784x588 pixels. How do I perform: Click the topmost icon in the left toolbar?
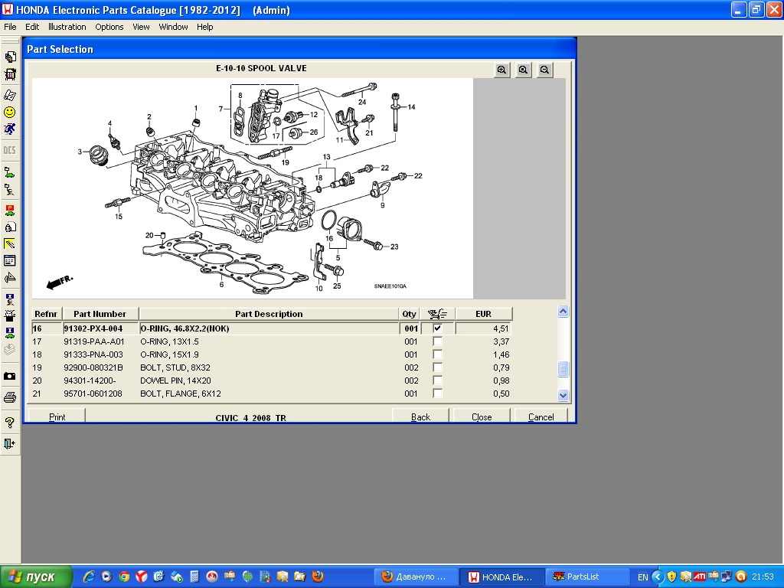[x=9, y=57]
